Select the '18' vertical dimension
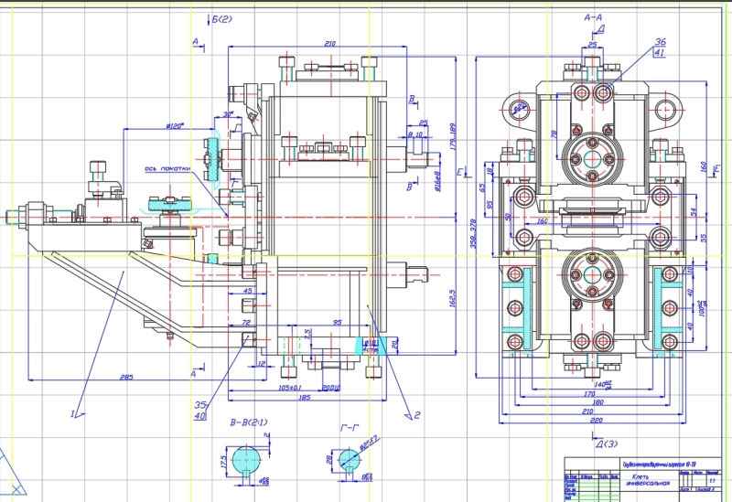The width and height of the screenshot is (732, 502). pos(490,171)
